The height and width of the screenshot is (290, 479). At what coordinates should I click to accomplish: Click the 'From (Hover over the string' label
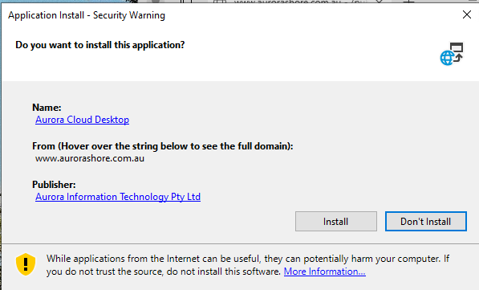(x=163, y=146)
